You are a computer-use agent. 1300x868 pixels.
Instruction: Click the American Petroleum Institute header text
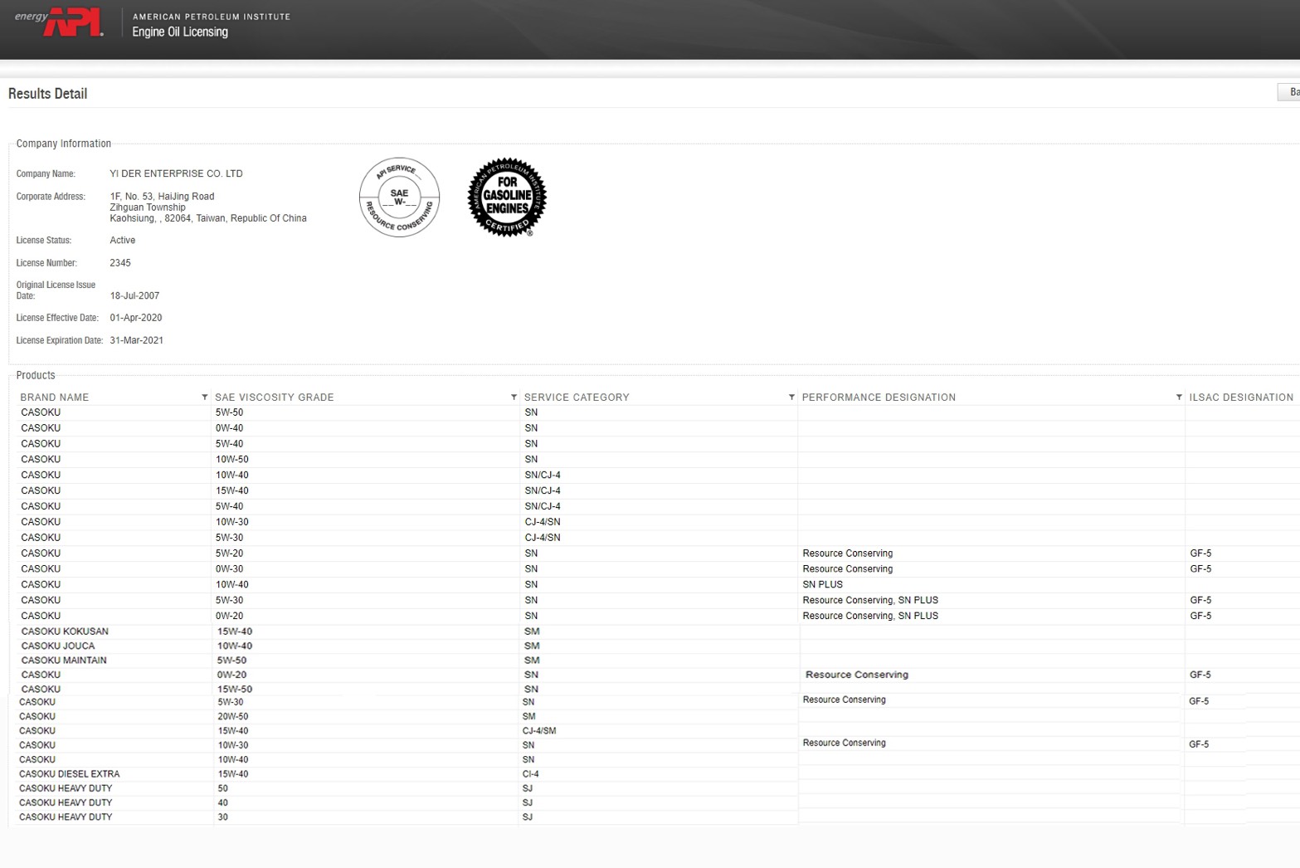click(212, 17)
